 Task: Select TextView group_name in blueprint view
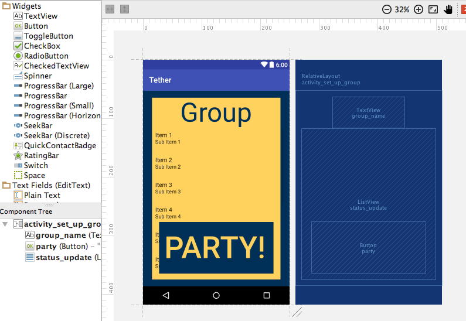click(369, 112)
